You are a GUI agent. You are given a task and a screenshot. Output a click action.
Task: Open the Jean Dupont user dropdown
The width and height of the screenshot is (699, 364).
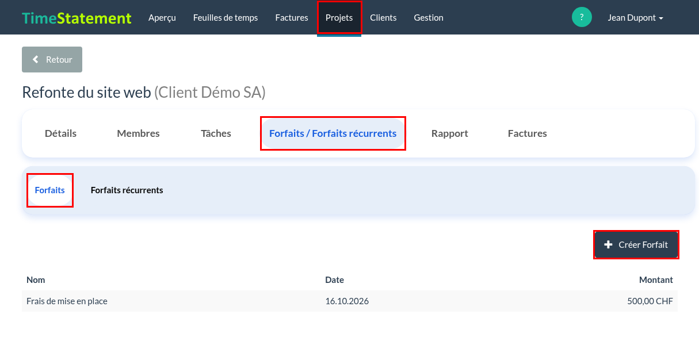click(636, 18)
